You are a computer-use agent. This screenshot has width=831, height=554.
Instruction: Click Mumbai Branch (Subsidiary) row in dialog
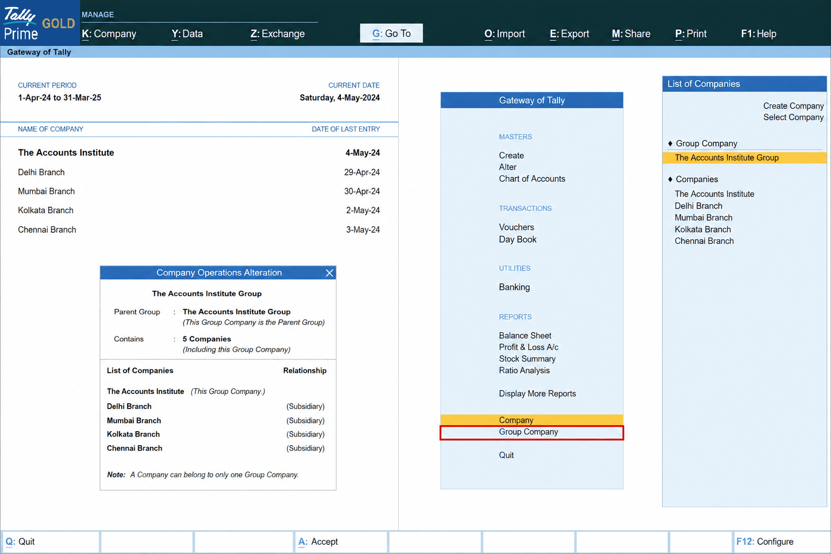pos(216,420)
